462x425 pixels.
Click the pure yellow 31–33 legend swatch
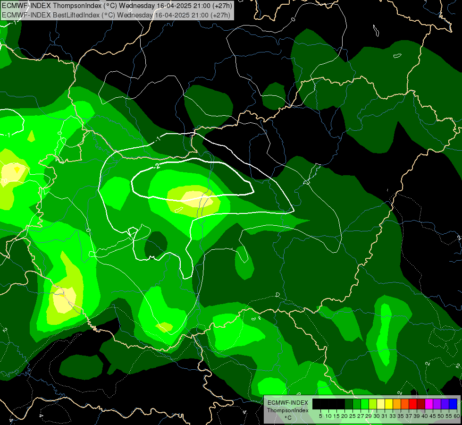[x=389, y=404]
